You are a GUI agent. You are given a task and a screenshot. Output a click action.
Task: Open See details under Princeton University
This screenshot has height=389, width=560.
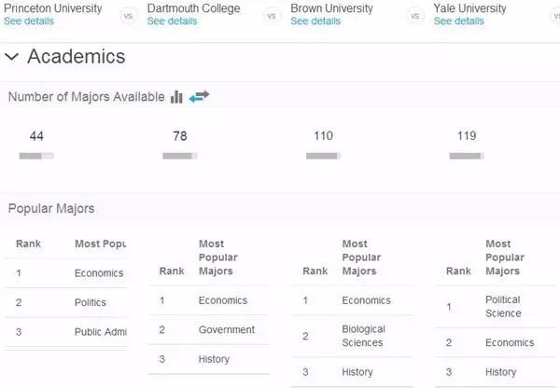click(29, 21)
